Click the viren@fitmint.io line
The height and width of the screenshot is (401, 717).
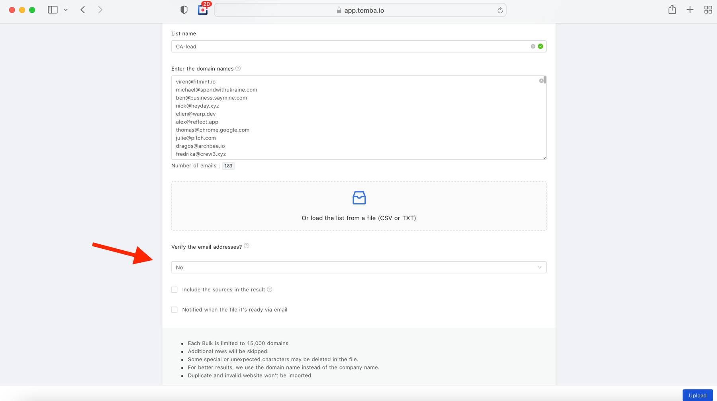(x=196, y=82)
